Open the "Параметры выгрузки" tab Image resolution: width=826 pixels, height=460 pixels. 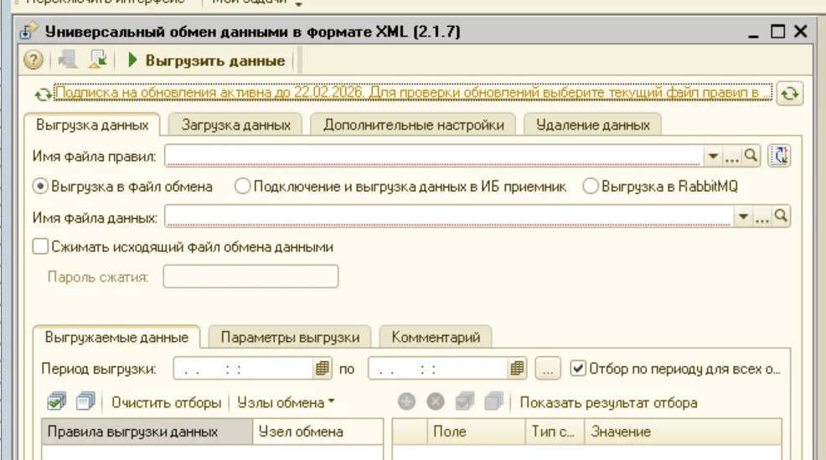[x=290, y=338]
